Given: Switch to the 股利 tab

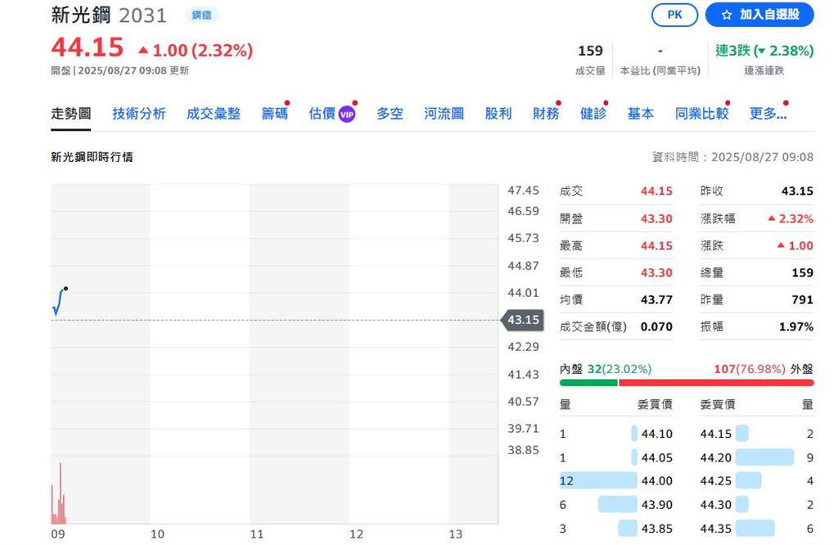Looking at the screenshot, I should pos(498,114).
